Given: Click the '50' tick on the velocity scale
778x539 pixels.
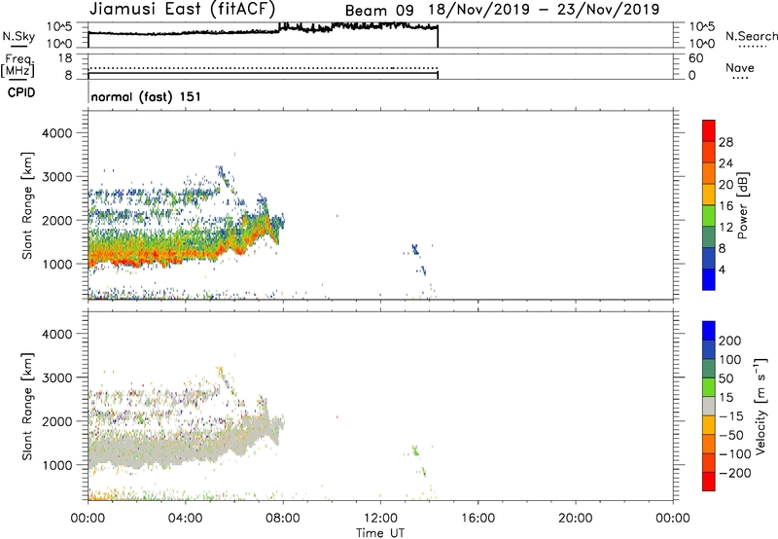Looking at the screenshot, I should pyautogui.click(x=726, y=378).
